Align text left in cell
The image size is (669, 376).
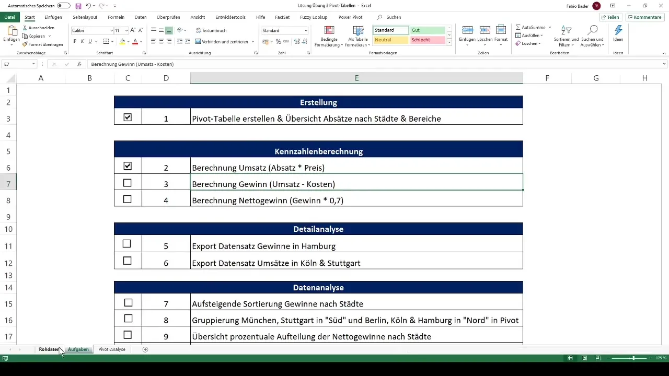click(154, 41)
